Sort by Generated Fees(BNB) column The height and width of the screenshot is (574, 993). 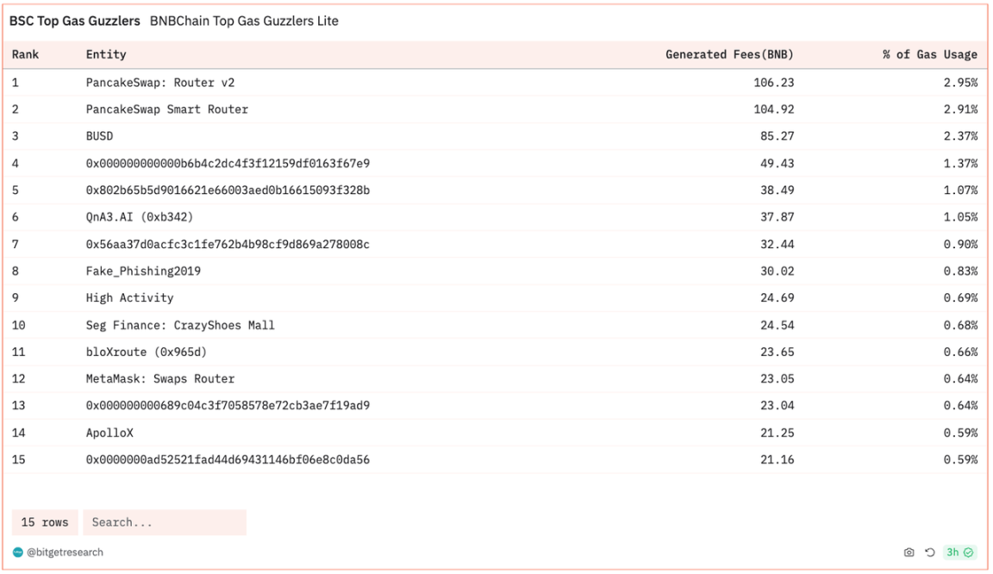[x=729, y=55]
